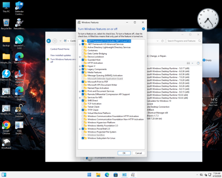The width and height of the screenshot is (222, 178).
Task: Launch Windhawk from the desktop
Action: (6, 143)
